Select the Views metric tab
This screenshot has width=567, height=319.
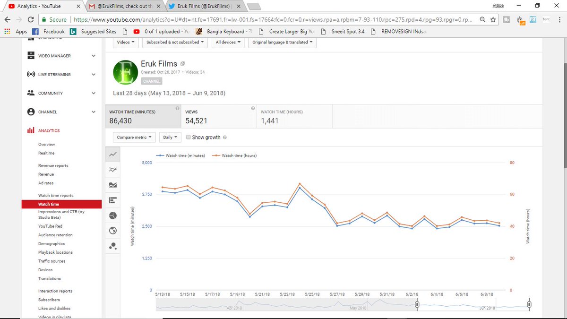coord(219,116)
